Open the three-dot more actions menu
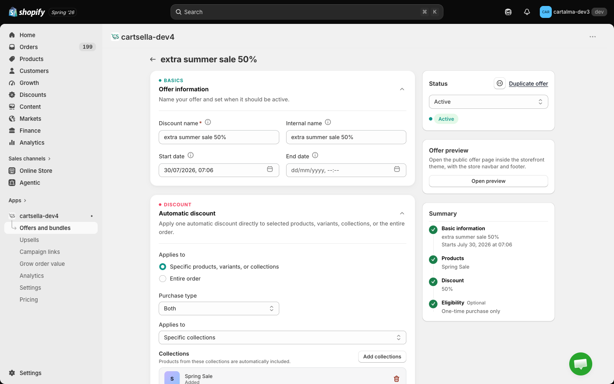This screenshot has width=614, height=384. click(x=593, y=37)
